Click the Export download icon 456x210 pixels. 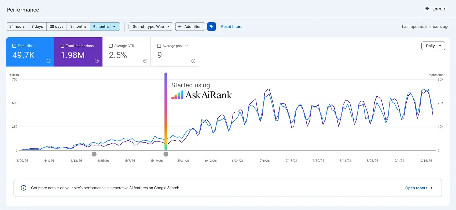point(427,9)
